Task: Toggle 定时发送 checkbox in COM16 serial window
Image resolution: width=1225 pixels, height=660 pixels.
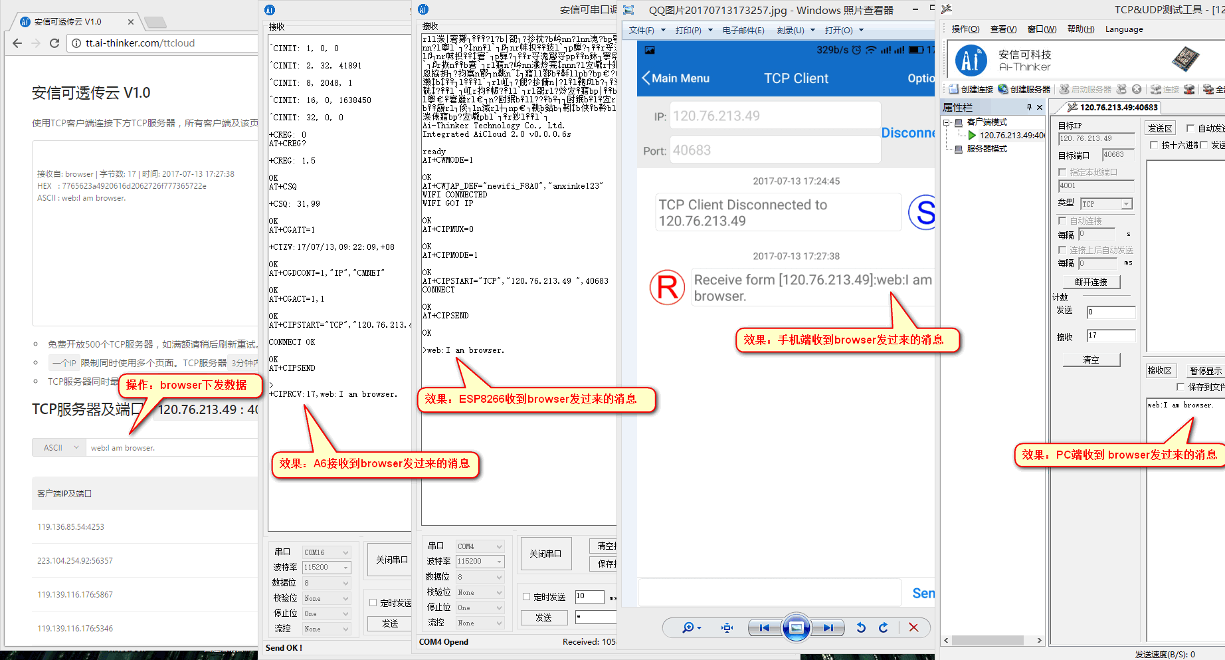Action: [373, 603]
